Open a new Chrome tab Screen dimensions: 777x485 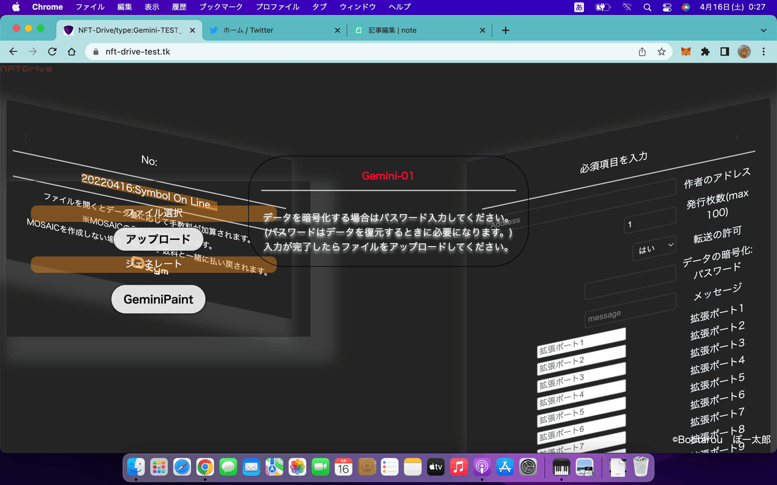click(x=506, y=30)
